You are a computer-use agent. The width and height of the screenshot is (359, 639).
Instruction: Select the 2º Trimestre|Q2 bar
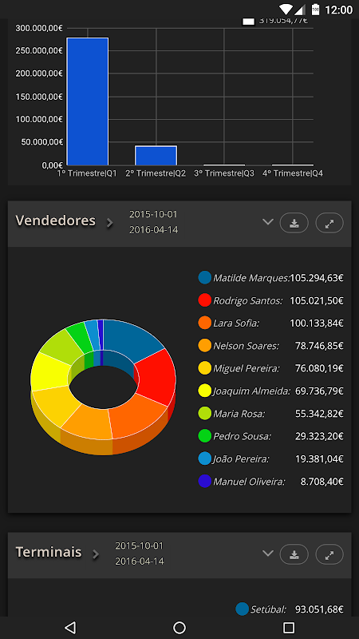(x=156, y=155)
